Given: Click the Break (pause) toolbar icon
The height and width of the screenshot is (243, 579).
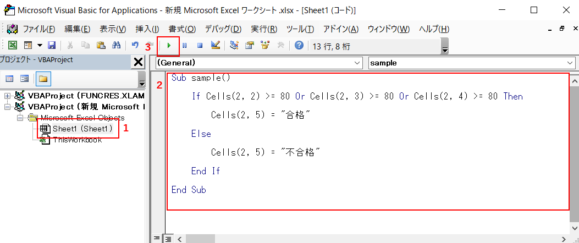Looking at the screenshot, I should tap(185, 46).
